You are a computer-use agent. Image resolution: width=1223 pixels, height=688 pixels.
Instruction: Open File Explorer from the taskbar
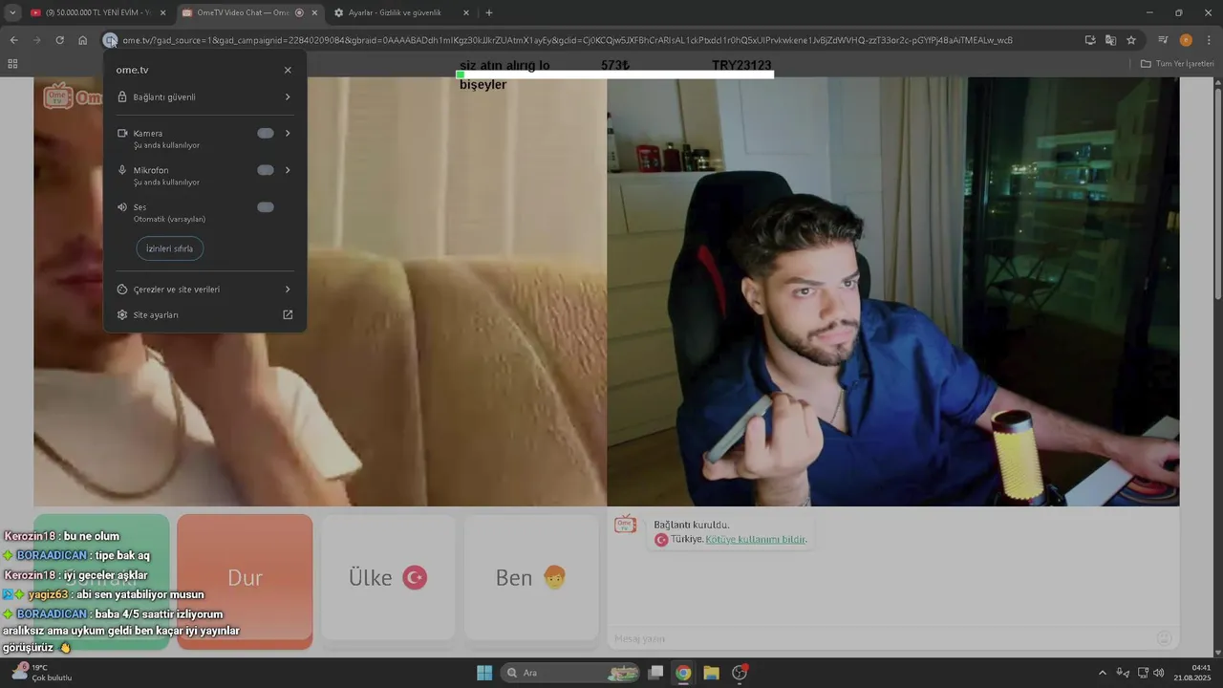711,673
